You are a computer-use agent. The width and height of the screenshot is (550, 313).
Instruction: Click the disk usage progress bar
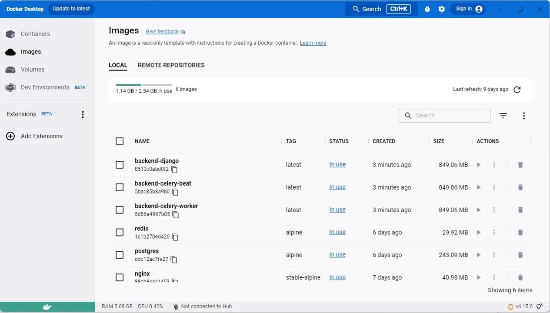click(144, 85)
